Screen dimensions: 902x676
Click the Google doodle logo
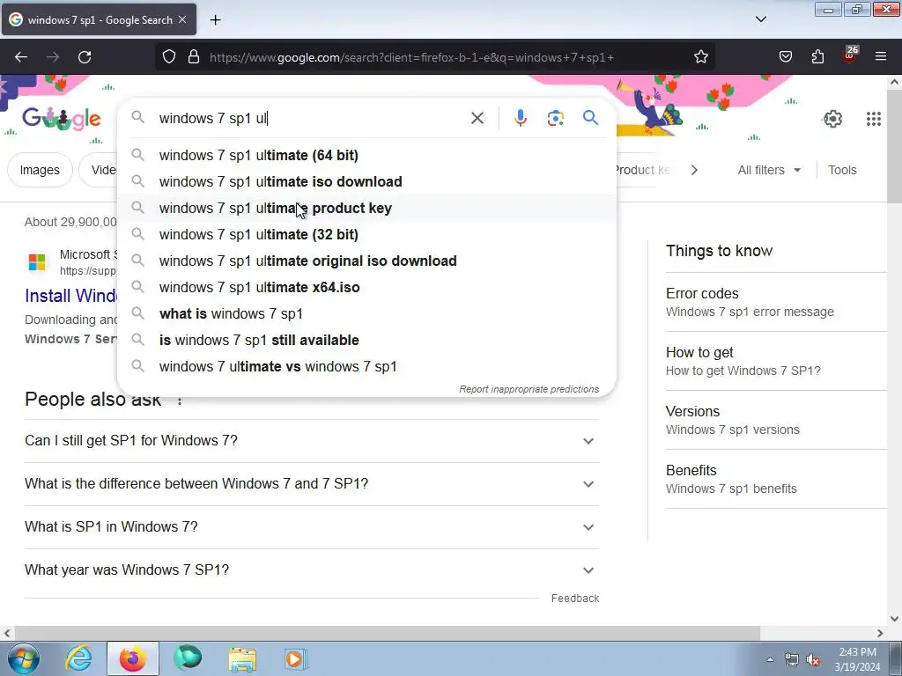(62, 119)
